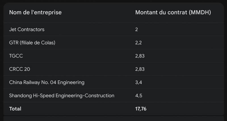227x121 pixels.
Task: Click the 3,4 amount cell
Action: [x=138, y=82]
